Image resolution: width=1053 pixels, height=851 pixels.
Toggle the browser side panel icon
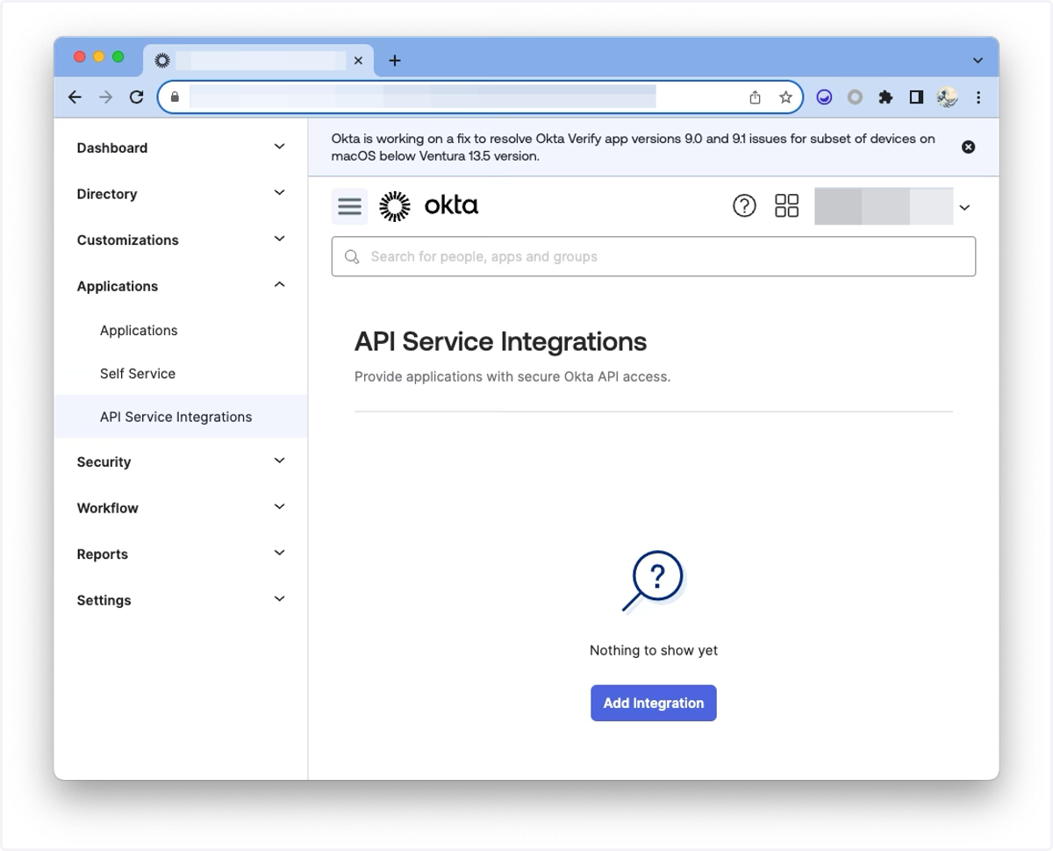[916, 97]
